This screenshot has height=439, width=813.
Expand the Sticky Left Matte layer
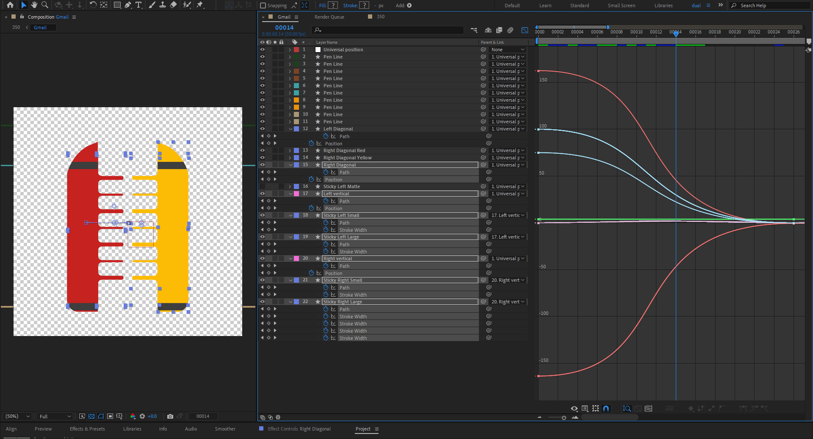[290, 186]
